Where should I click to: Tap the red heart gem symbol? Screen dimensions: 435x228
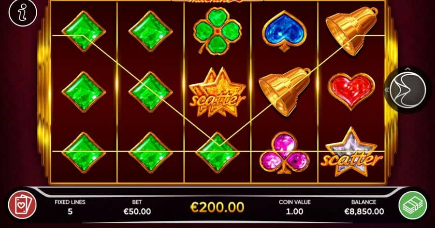coord(351,91)
